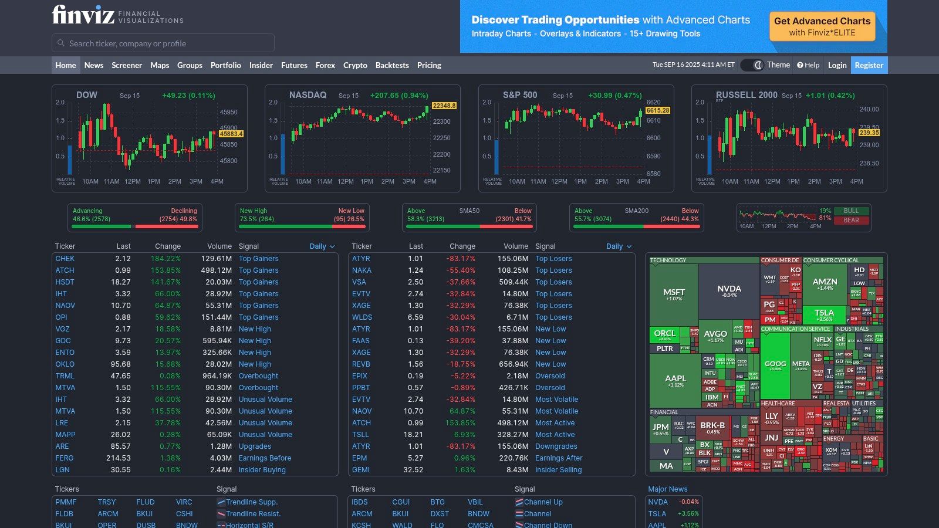The image size is (939, 528).
Task: Click the SMA50 above/below bar
Action: 469,226
